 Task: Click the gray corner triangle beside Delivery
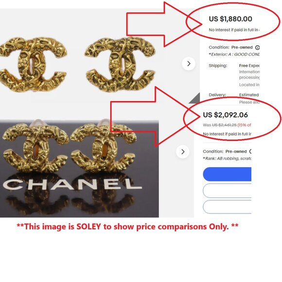(x=195, y=99)
